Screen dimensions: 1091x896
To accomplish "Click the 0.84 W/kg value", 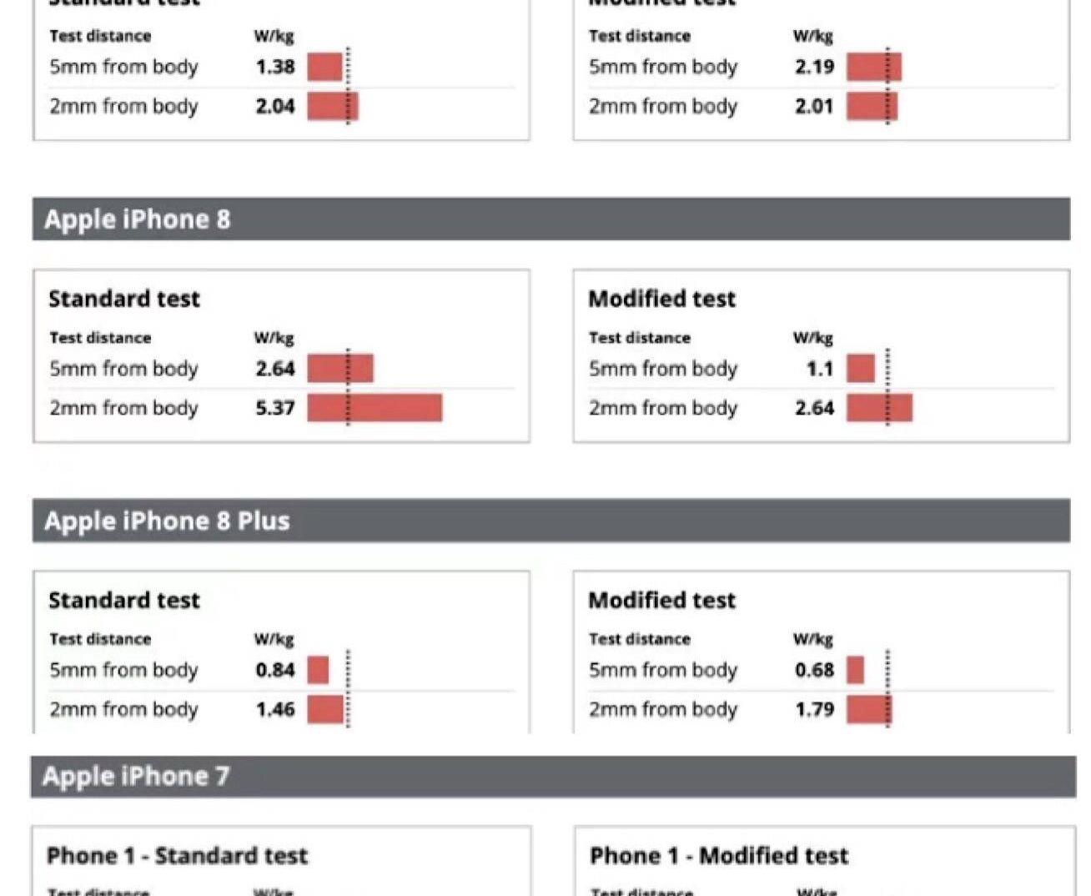I will 275,670.
